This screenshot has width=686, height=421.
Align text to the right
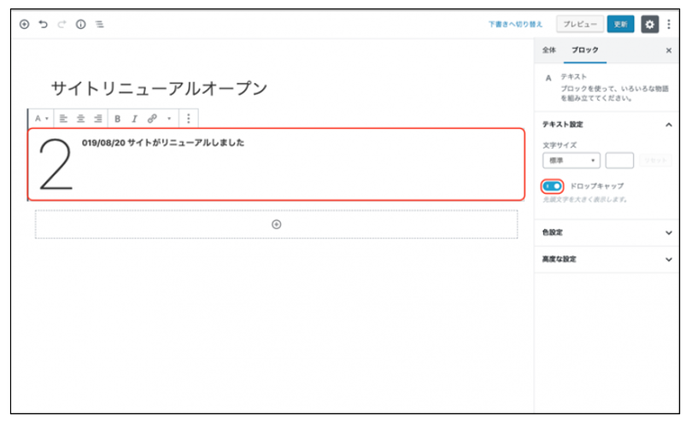[97, 119]
